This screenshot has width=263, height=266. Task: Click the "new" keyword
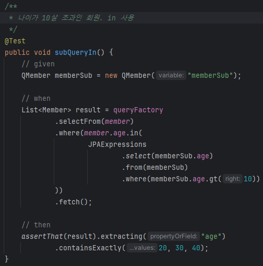(x=111, y=75)
